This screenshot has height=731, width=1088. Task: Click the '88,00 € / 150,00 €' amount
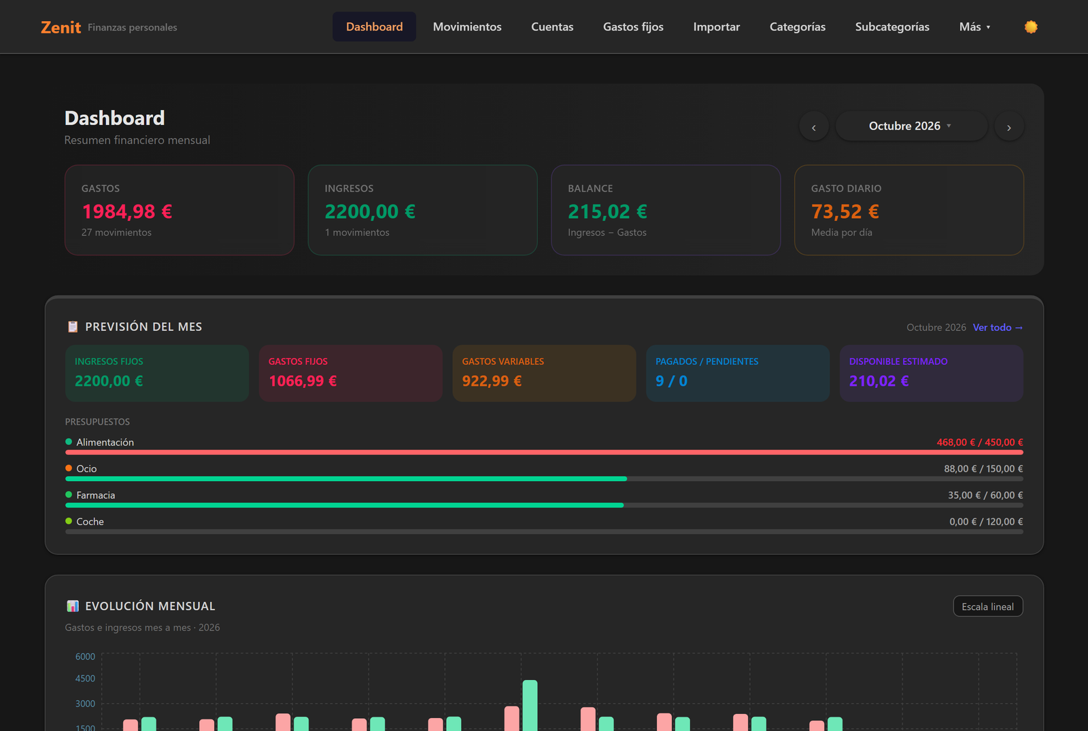(983, 469)
